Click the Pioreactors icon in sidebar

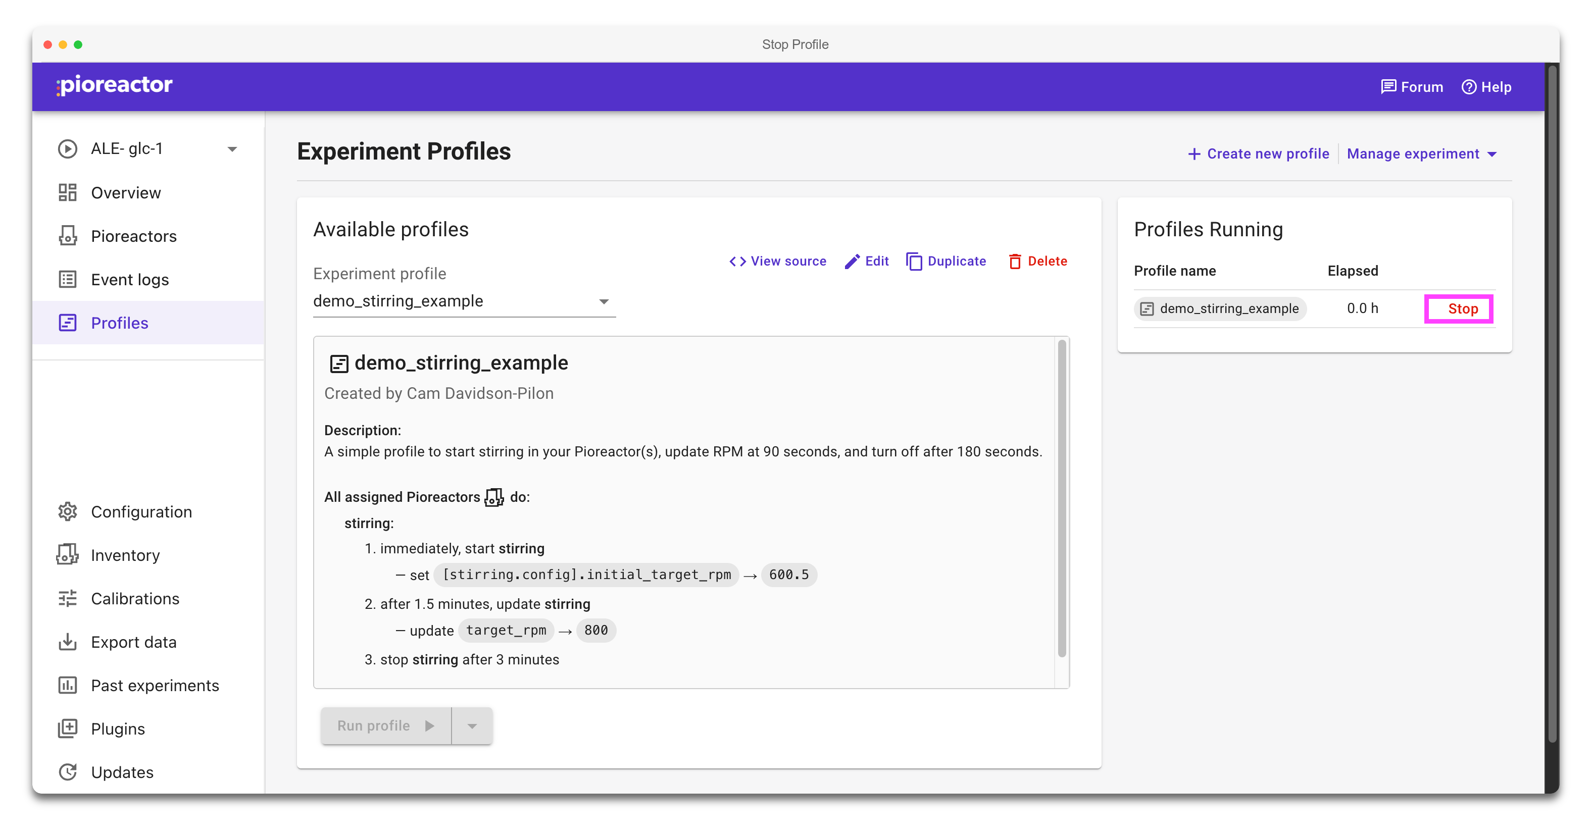click(67, 236)
